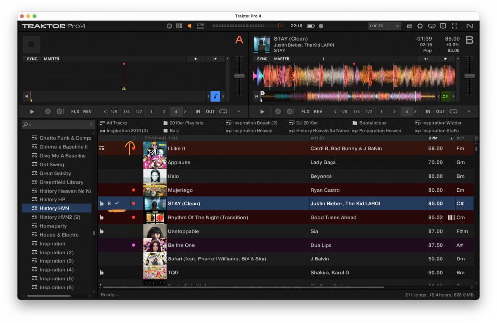Open the help speech bubble icon
Screen dimensions: 497x323
pos(432,26)
